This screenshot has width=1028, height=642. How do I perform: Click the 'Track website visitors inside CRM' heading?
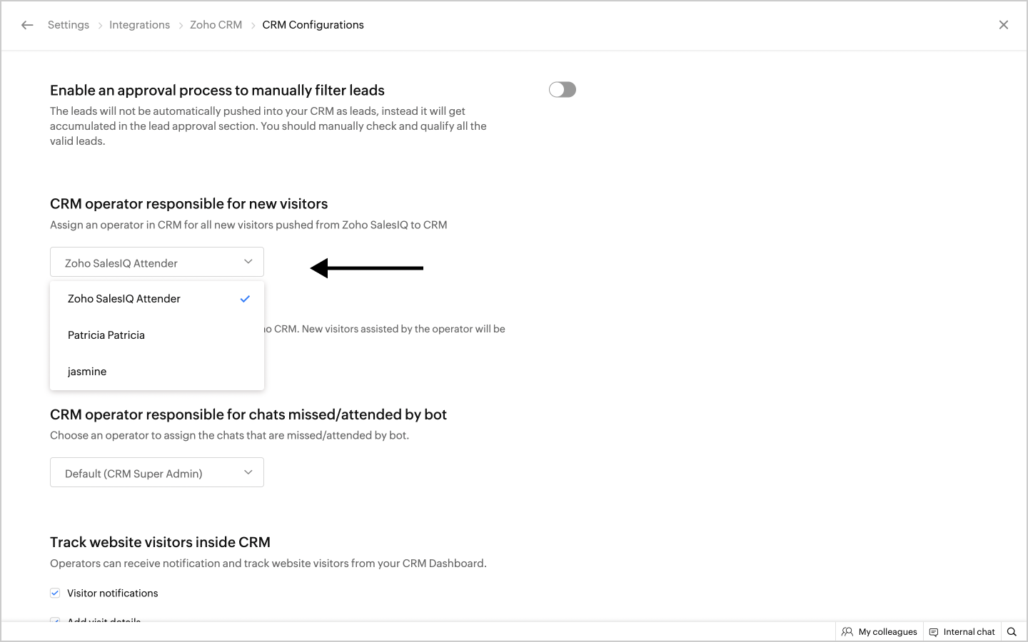coord(161,542)
